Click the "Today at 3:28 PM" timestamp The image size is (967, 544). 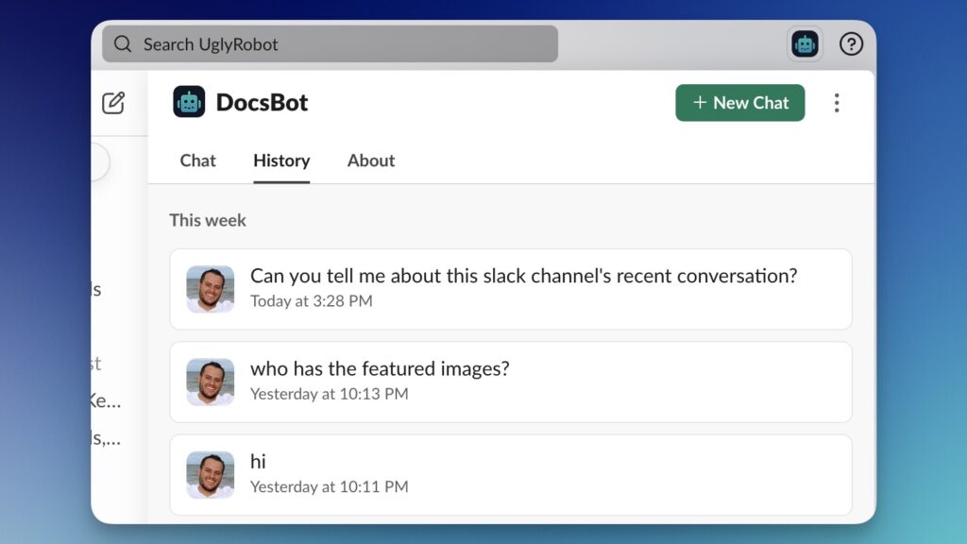click(312, 301)
